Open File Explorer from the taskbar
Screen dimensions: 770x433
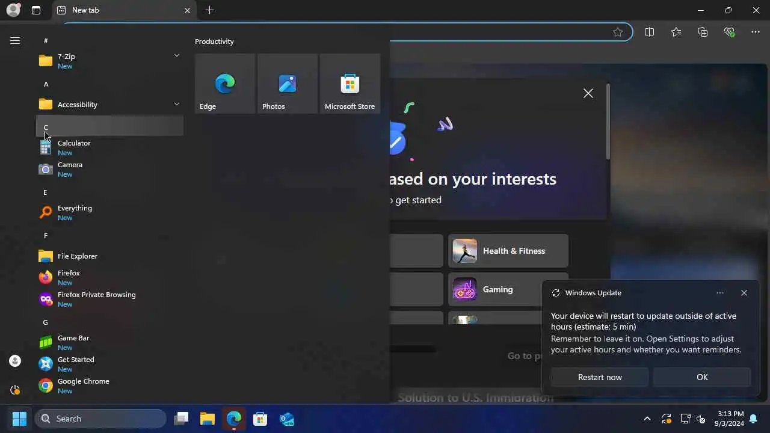(x=208, y=419)
